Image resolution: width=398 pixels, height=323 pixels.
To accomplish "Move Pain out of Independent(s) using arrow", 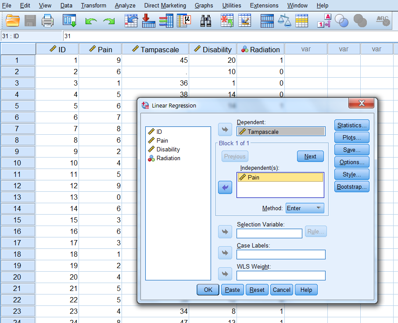I will [x=225, y=187].
